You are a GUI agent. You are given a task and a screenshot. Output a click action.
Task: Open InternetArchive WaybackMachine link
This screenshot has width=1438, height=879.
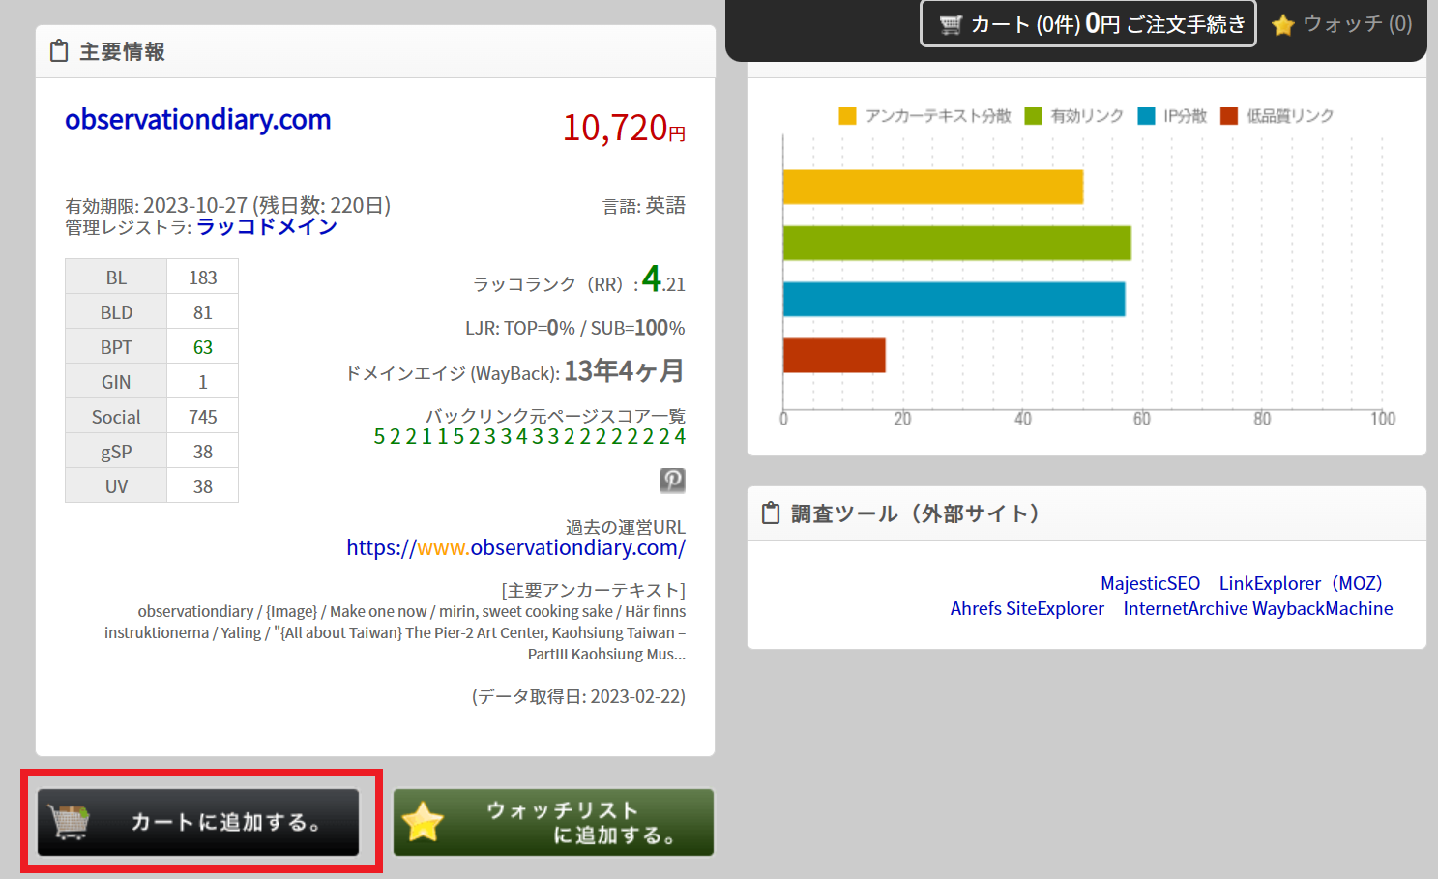tap(1257, 609)
